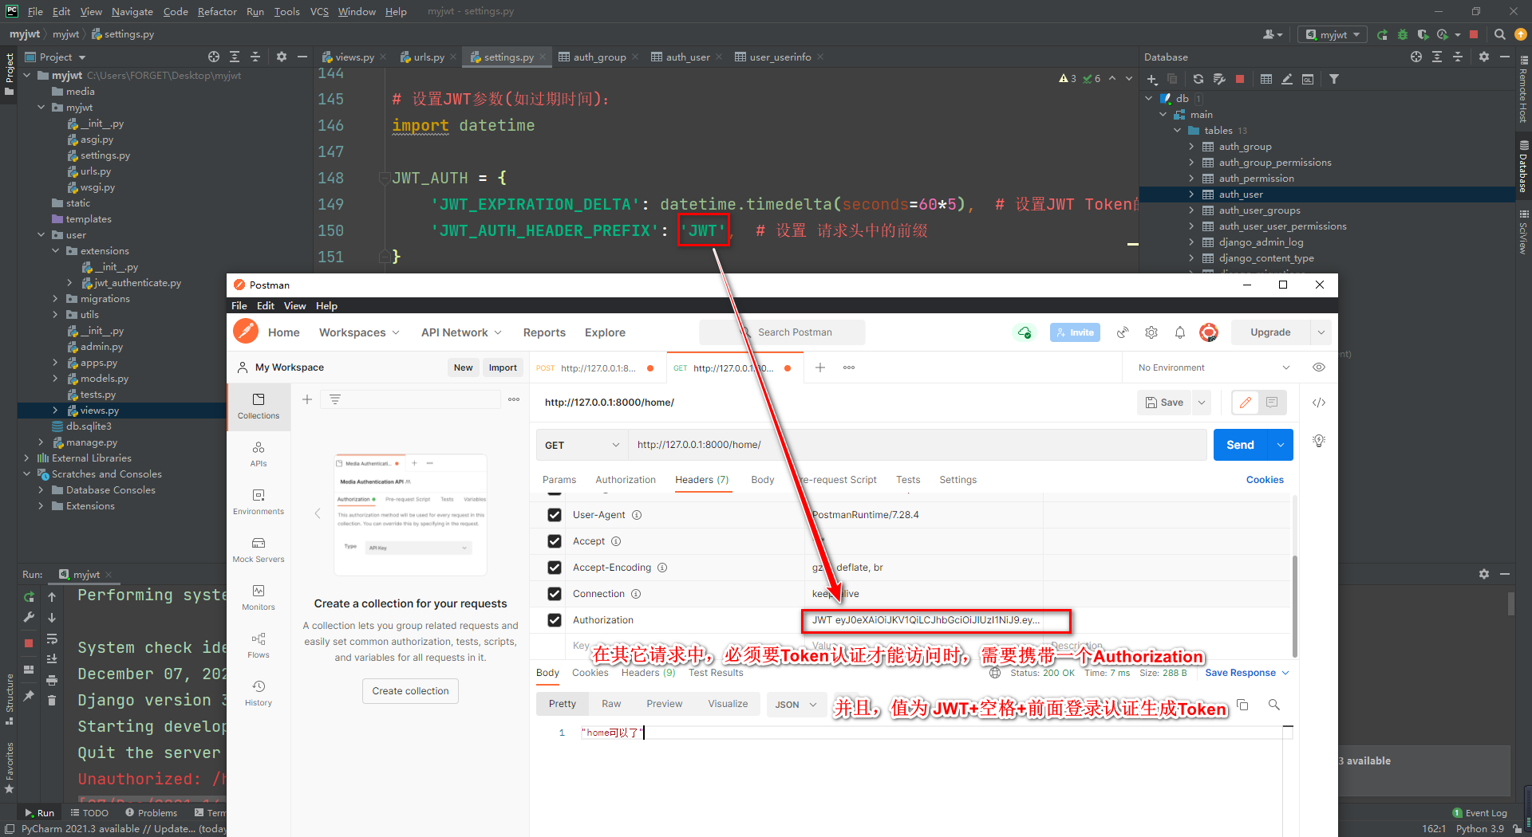This screenshot has height=837, width=1532.
Task: Select jwt_authenticate.py in project tree
Action: (138, 283)
